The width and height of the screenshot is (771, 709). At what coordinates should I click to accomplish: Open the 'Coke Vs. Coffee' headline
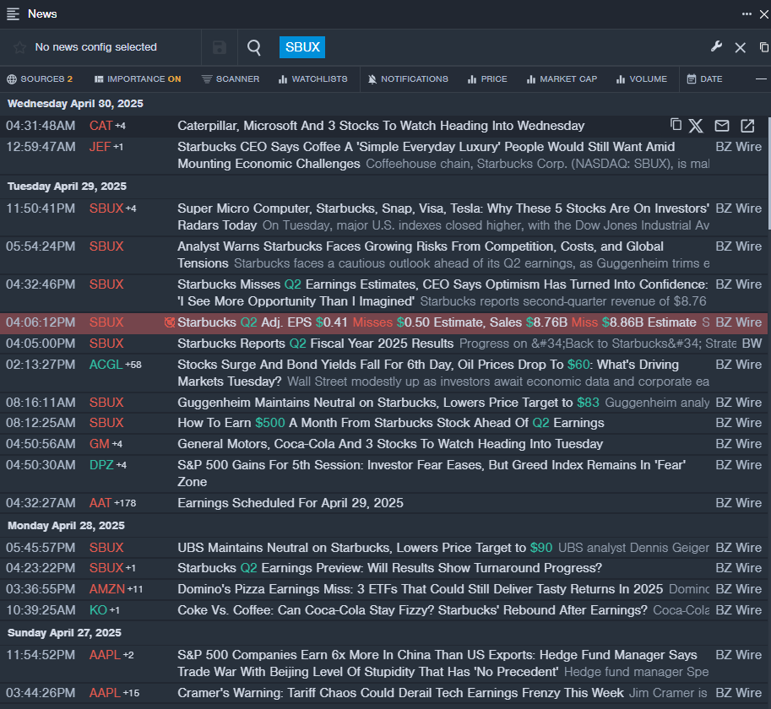point(413,609)
